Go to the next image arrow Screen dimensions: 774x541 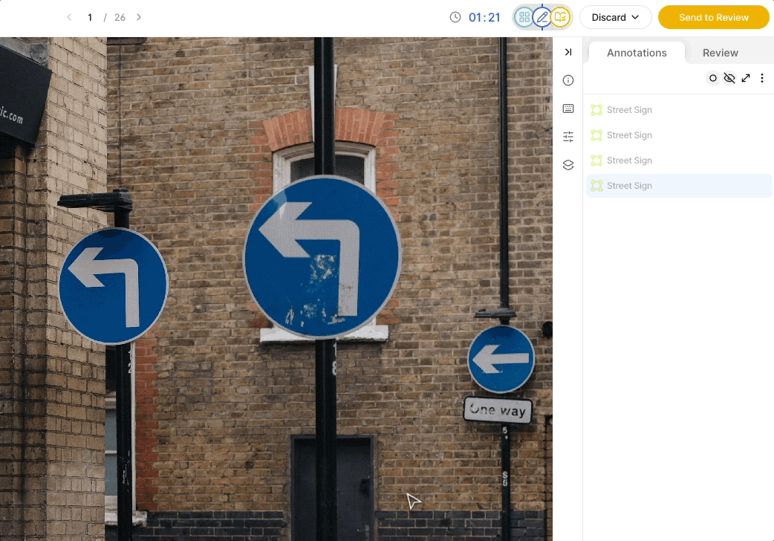tap(139, 17)
